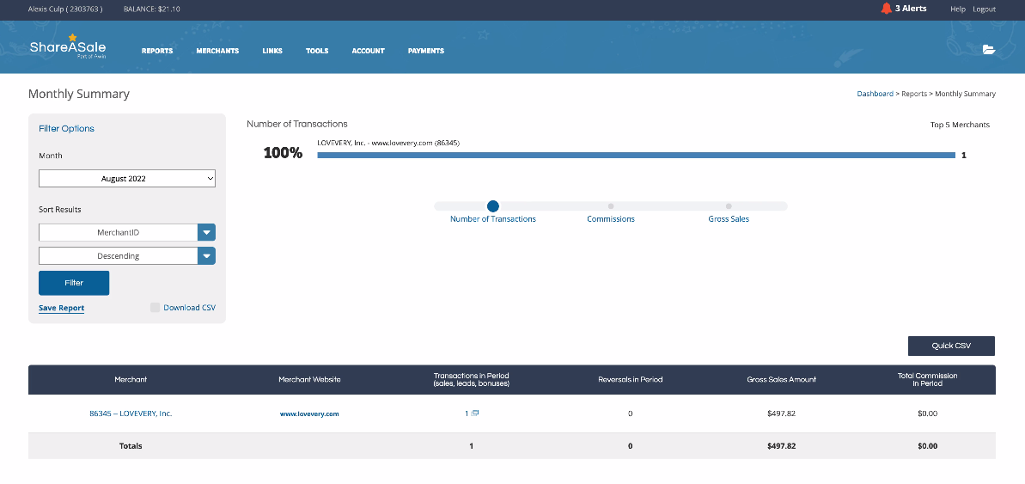The height and width of the screenshot is (484, 1025).
Task: Open the Payments menu
Action: pos(426,51)
